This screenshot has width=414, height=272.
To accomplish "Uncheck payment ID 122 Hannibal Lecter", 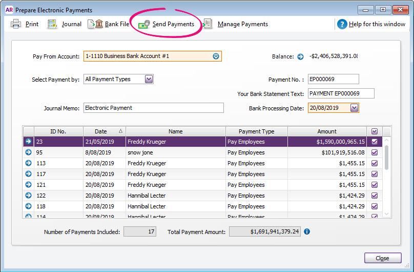I will click(x=374, y=196).
